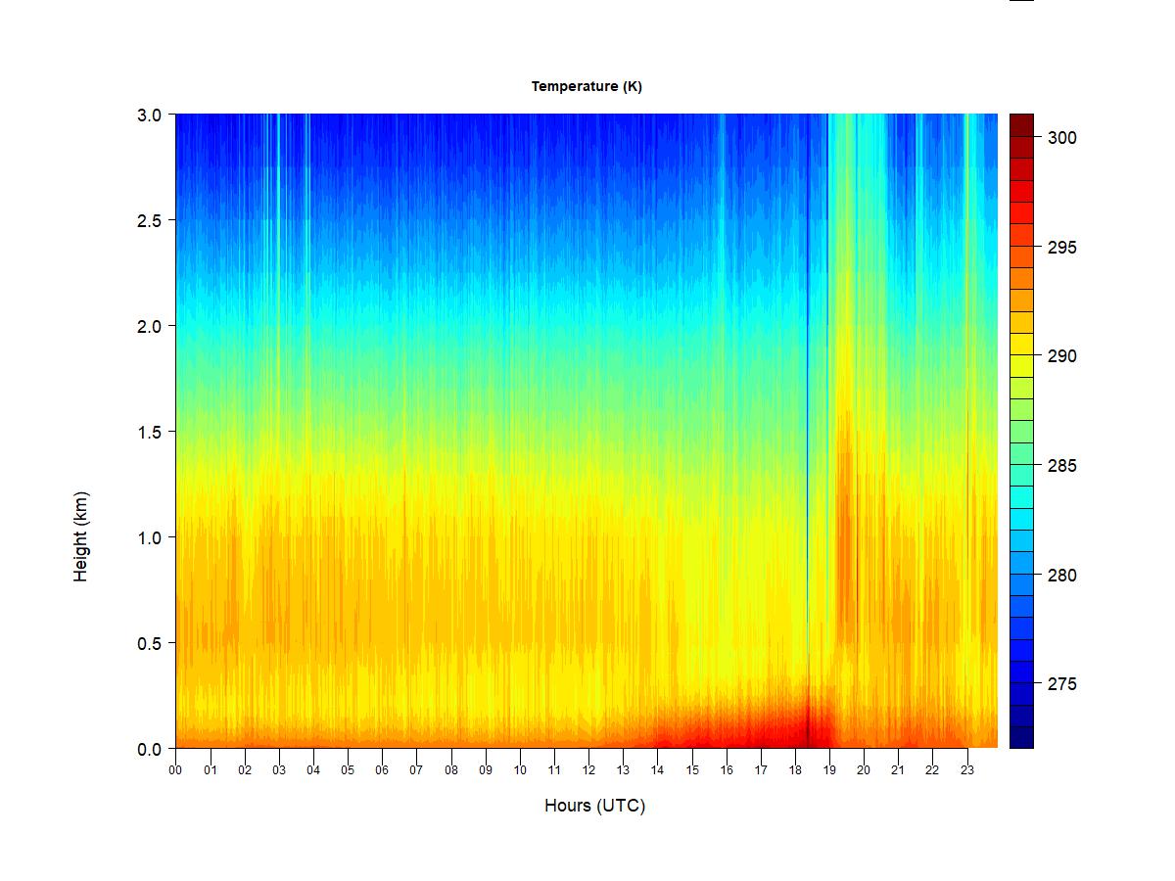Click the 295 colorbar label
Viewport: 1175px width, 881px height.
coord(1062,248)
